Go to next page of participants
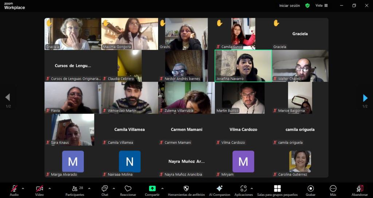This screenshot has height=198, width=373. coord(365,98)
